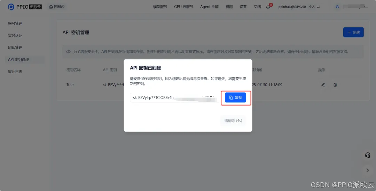The width and height of the screenshot is (376, 191).
Task: Click the API 密钥已创建 dialog title
Action: click(x=145, y=68)
